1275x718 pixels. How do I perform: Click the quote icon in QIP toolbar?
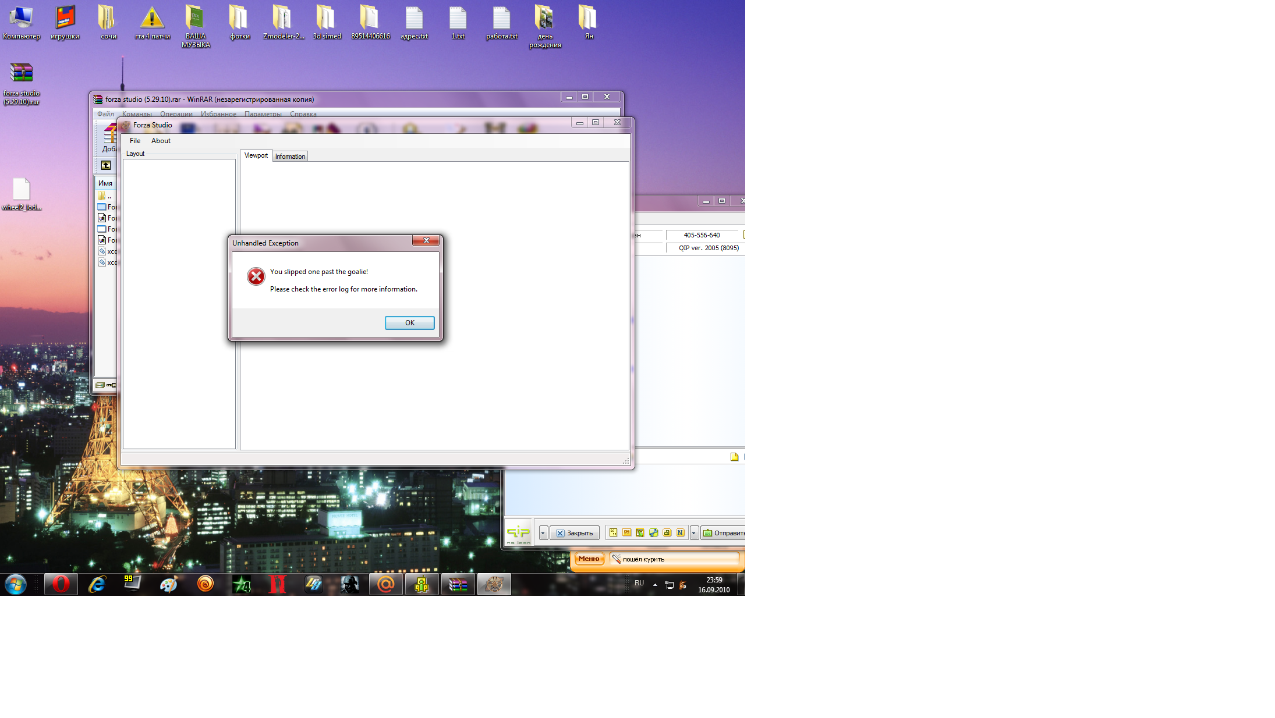[613, 532]
